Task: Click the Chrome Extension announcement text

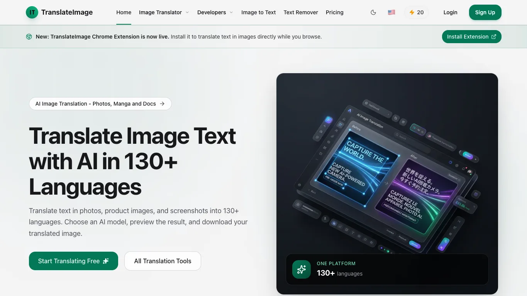Action: point(179,37)
